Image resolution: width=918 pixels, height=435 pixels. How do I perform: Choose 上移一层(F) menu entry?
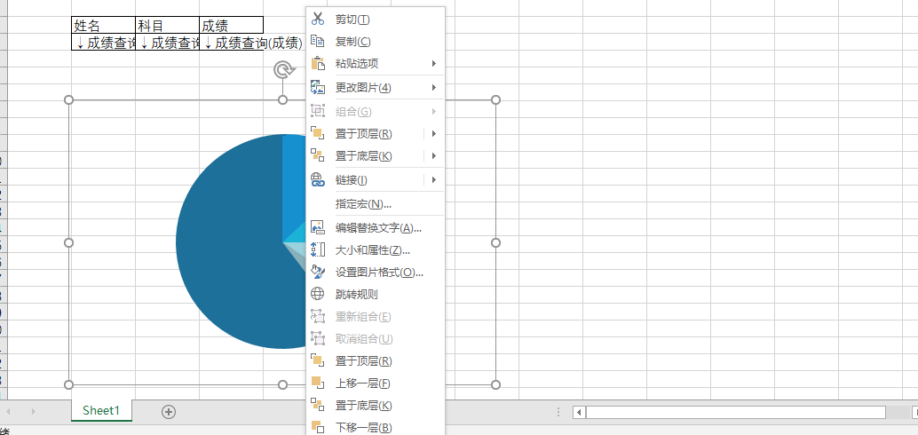click(363, 383)
